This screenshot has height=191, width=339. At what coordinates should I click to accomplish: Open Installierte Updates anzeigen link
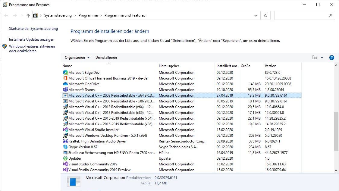tap(32, 39)
